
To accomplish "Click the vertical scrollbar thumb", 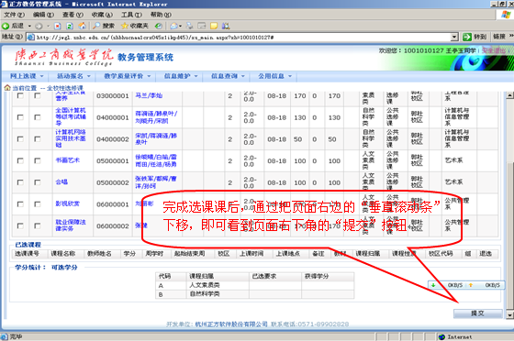I will (x=509, y=236).
